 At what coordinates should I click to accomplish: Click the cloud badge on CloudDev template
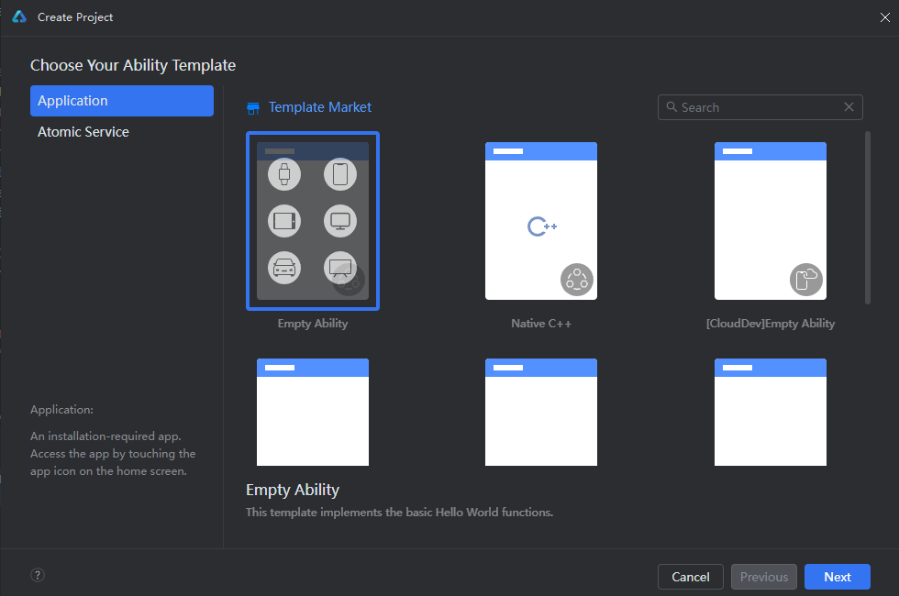(x=806, y=280)
